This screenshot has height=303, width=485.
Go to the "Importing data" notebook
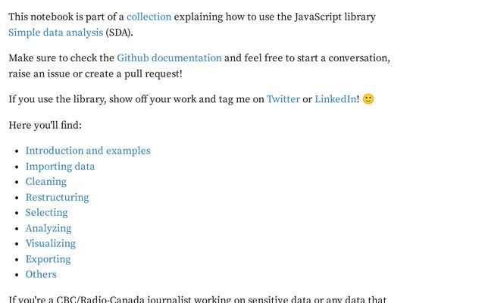coord(60,167)
